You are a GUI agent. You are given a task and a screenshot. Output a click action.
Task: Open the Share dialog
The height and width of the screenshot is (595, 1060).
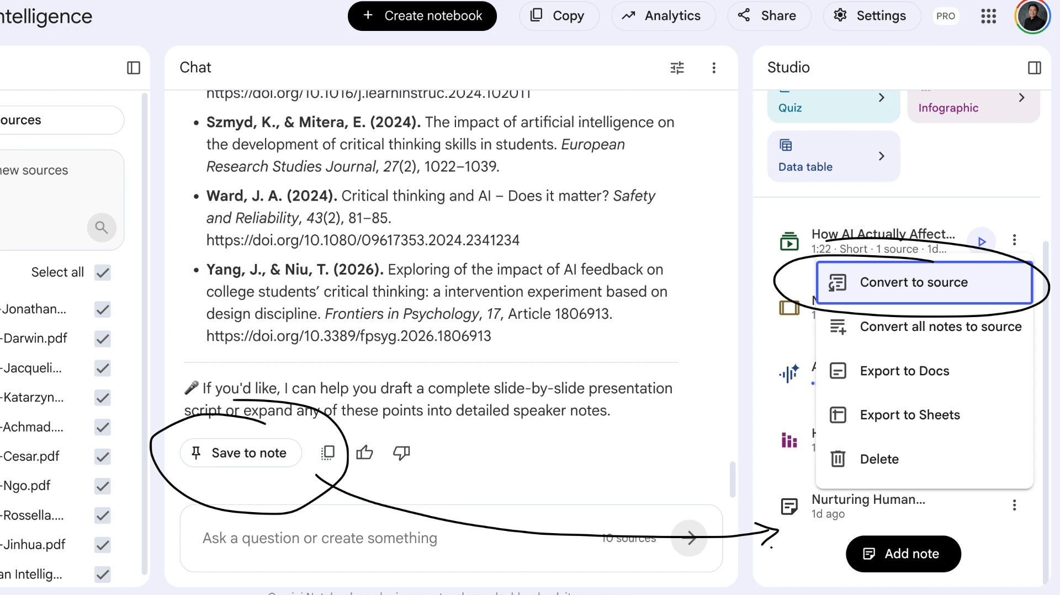[x=769, y=16]
